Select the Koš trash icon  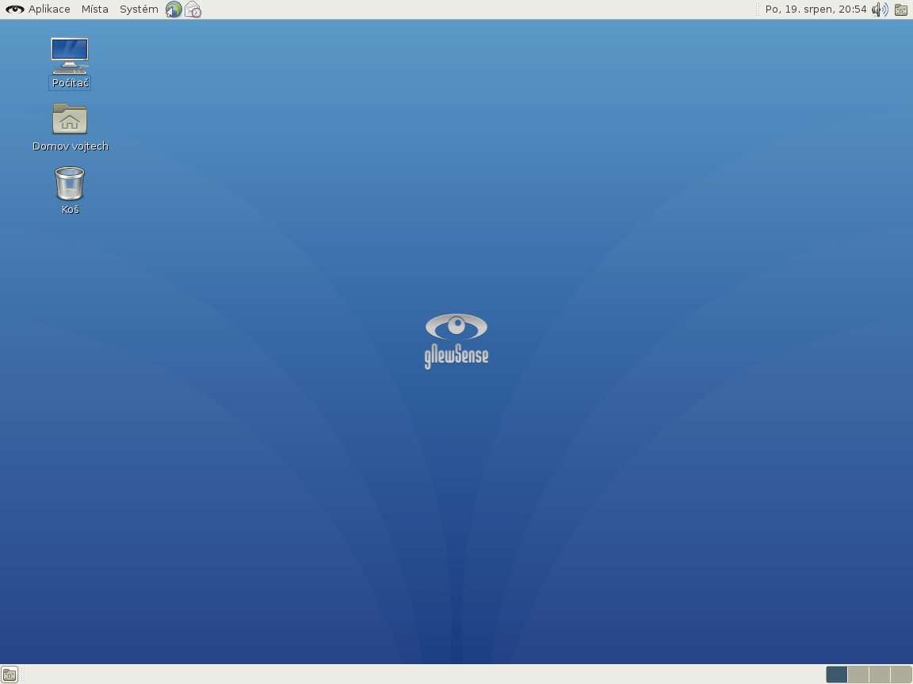click(70, 191)
